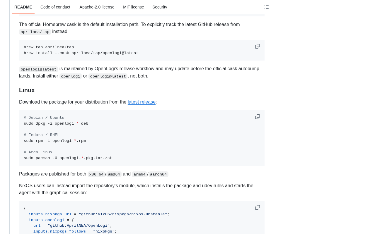Copy the brew tap code block
Image resolution: width=375 pixels, height=234 pixels.
[258, 46]
